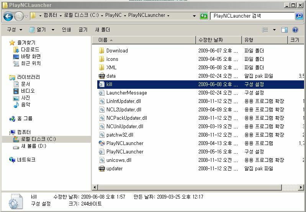Sort by 수정한 날짜 column header
The width and height of the screenshot is (306, 212).
pos(219,40)
